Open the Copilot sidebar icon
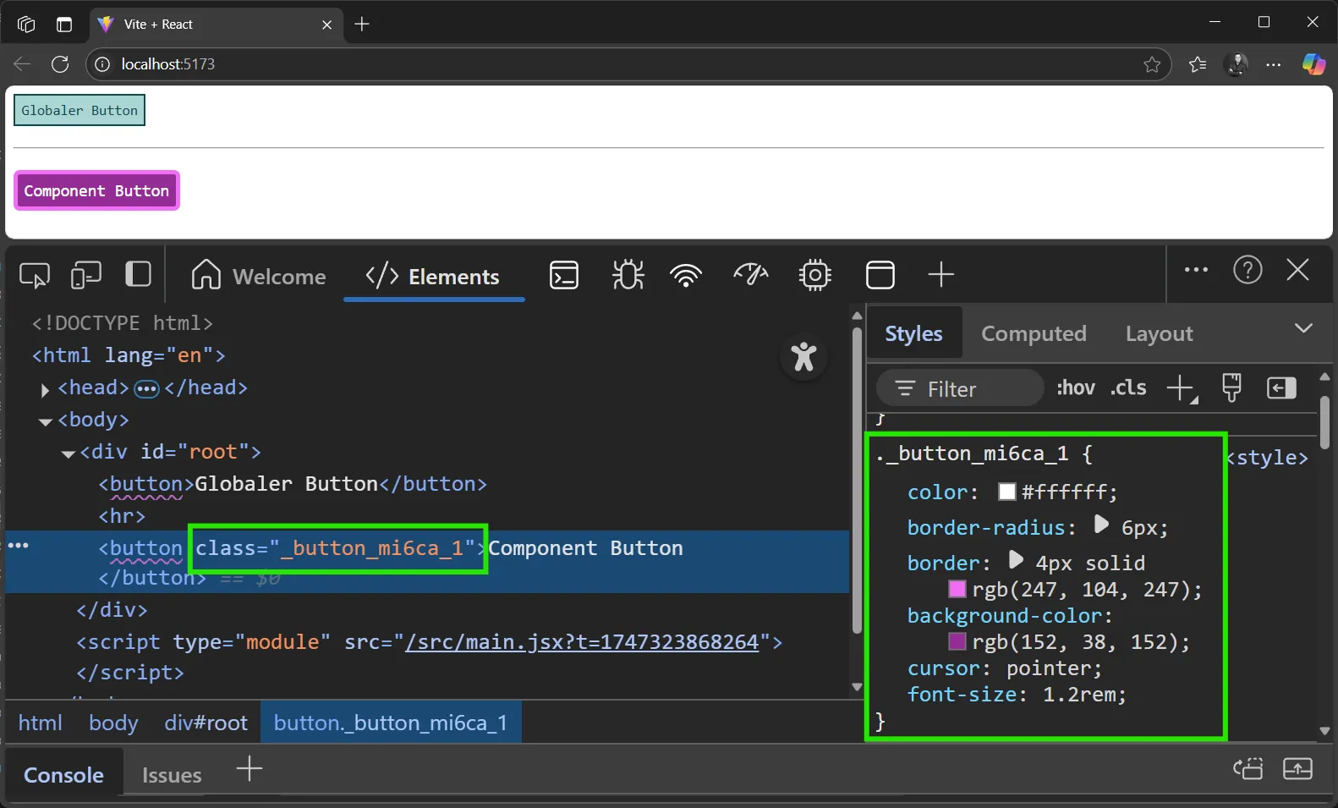The height and width of the screenshot is (808, 1338). (x=1313, y=64)
